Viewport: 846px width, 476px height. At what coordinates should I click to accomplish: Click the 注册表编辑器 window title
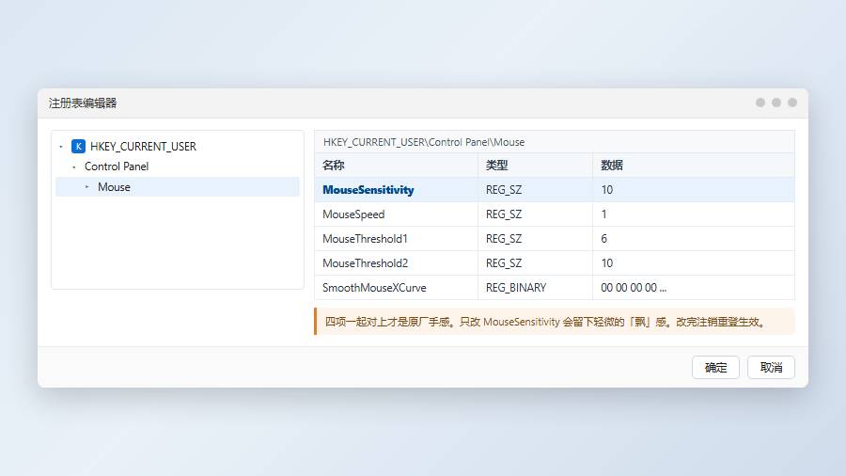tap(83, 103)
